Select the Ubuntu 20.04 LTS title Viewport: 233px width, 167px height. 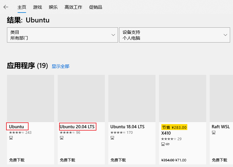[77, 127]
